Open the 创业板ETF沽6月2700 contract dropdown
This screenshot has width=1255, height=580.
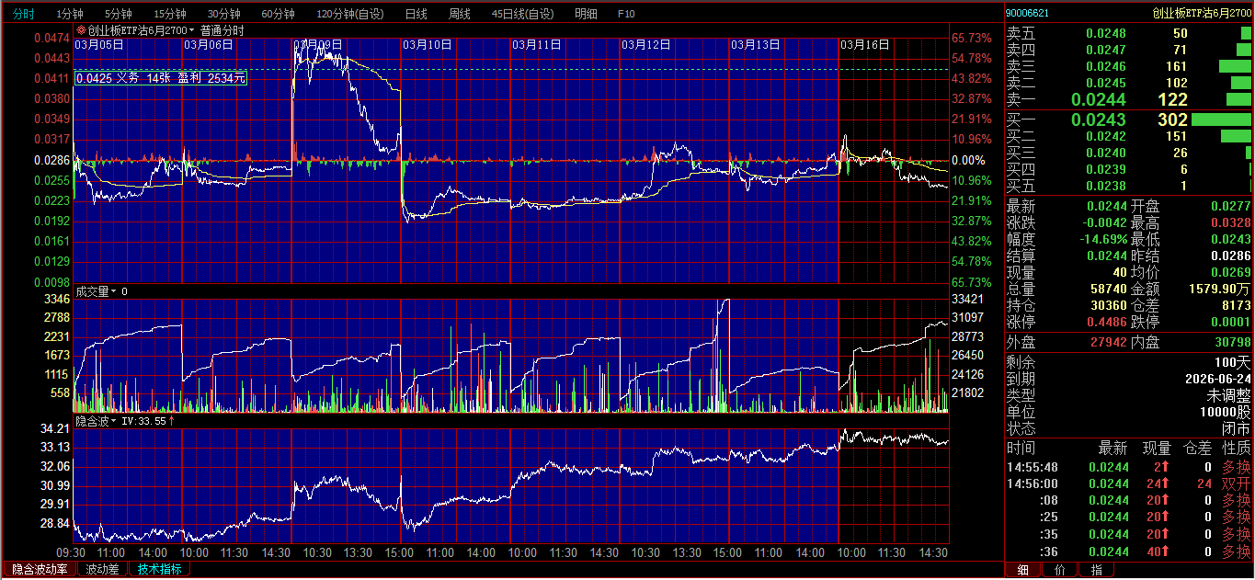tap(192, 30)
